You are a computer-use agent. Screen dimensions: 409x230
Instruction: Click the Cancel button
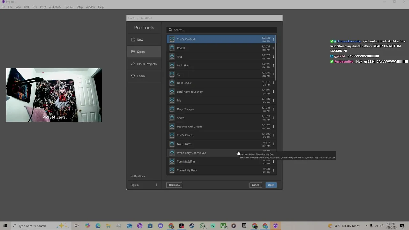(x=256, y=185)
